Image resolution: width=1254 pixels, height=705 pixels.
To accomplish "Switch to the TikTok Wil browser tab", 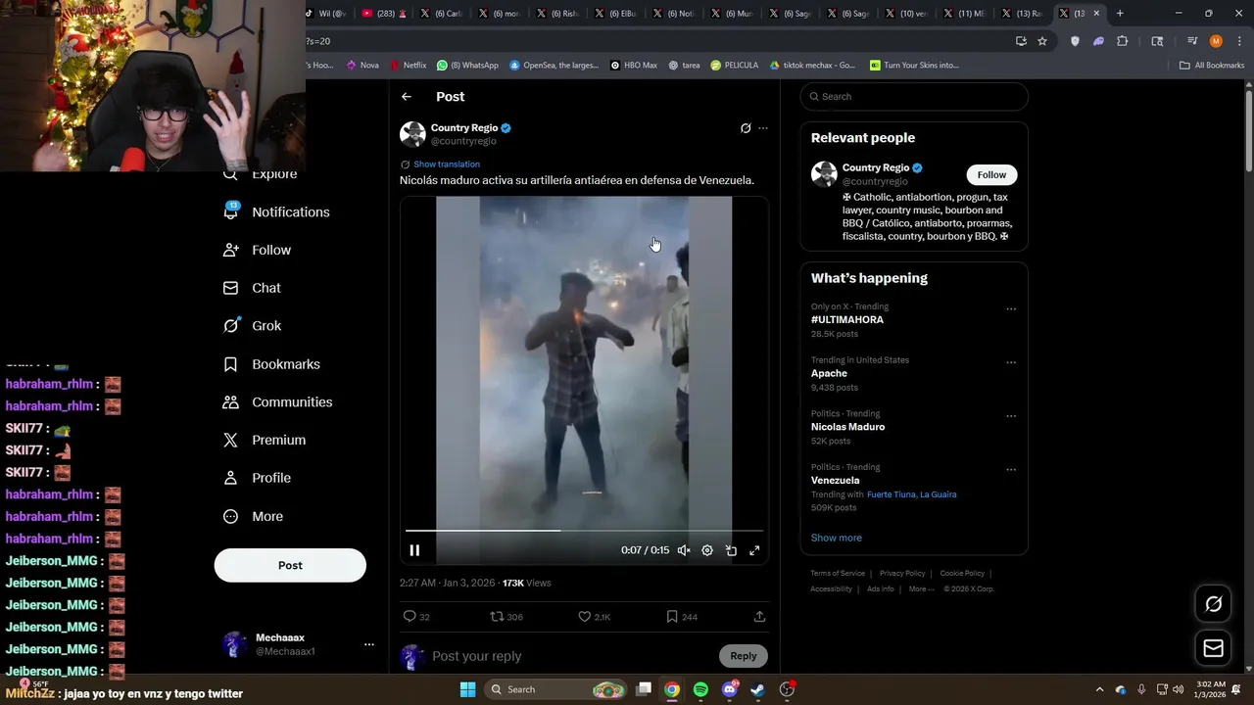I will (326, 14).
